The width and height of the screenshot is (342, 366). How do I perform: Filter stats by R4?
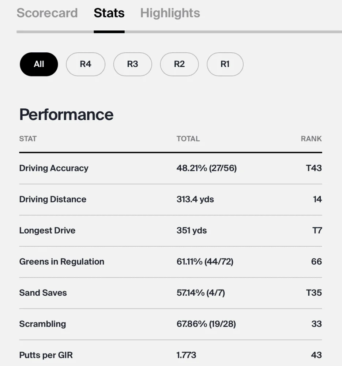click(x=86, y=64)
